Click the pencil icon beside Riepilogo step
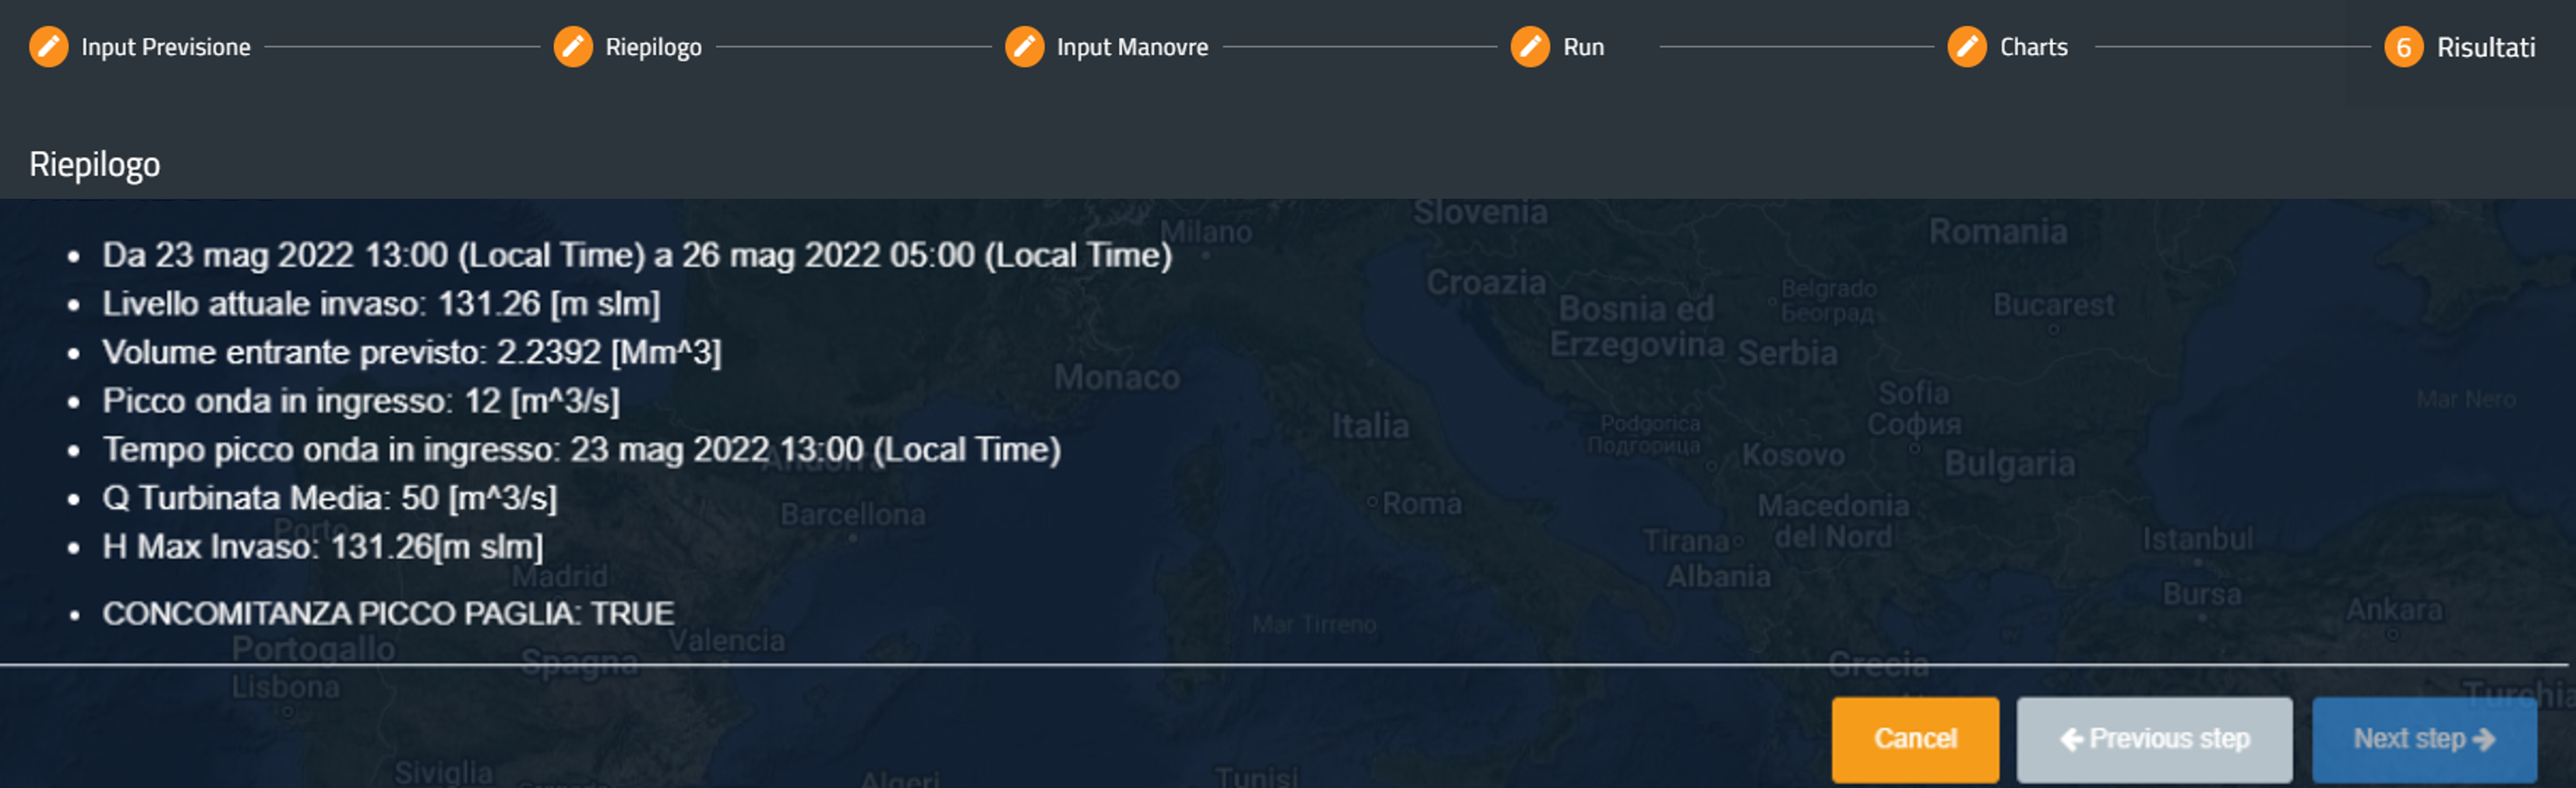 pyautogui.click(x=573, y=47)
